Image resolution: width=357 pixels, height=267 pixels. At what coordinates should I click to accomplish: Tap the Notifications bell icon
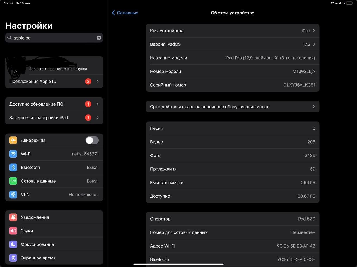click(x=13, y=217)
